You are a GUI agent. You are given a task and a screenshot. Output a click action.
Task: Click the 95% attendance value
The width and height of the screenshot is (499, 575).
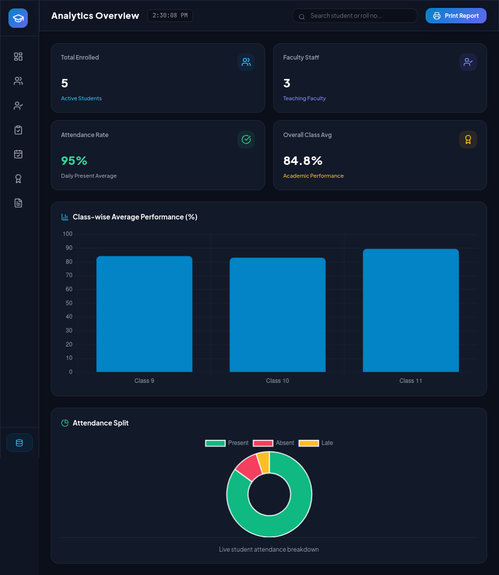point(74,160)
